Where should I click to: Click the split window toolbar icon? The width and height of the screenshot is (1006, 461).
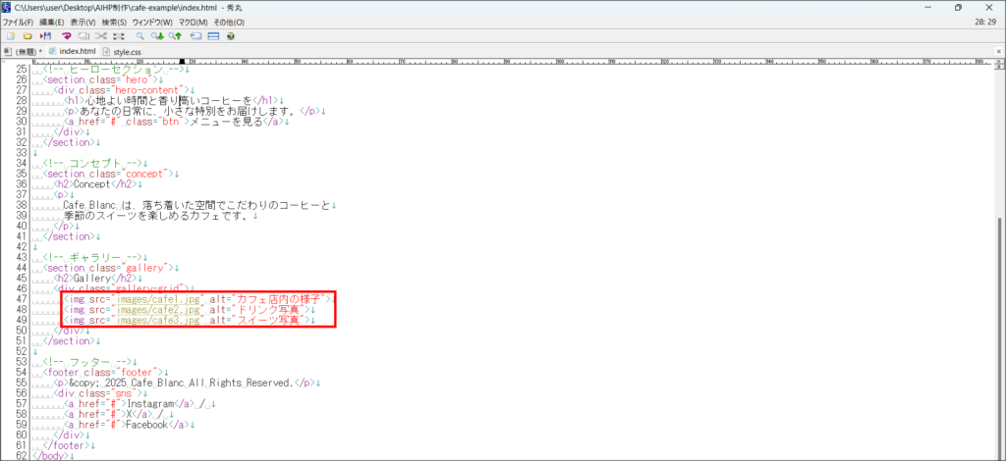coord(212,35)
